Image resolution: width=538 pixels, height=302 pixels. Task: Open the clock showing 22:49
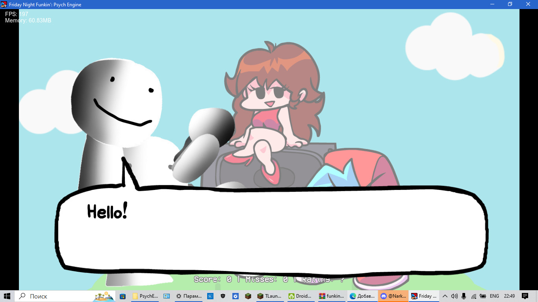click(509, 296)
